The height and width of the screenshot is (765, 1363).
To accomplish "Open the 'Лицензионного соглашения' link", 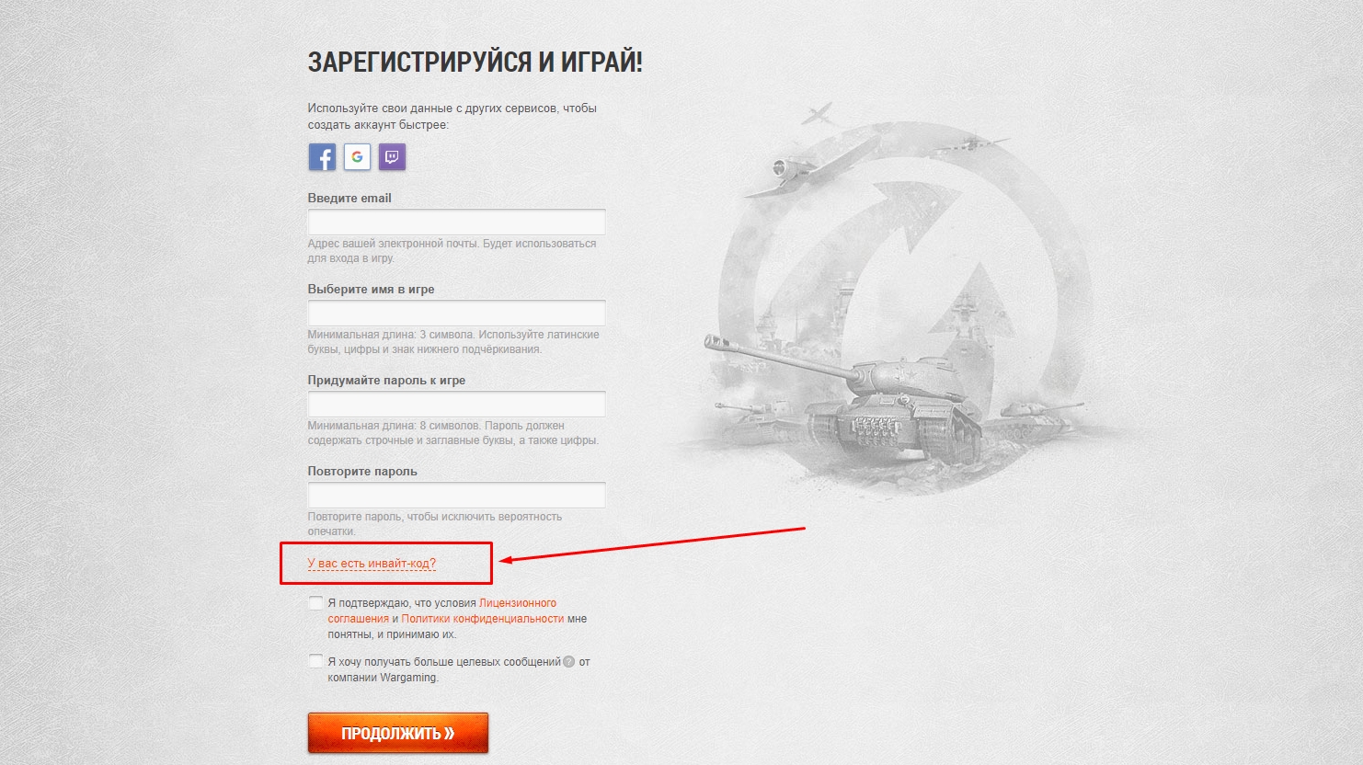I will click(x=442, y=611).
